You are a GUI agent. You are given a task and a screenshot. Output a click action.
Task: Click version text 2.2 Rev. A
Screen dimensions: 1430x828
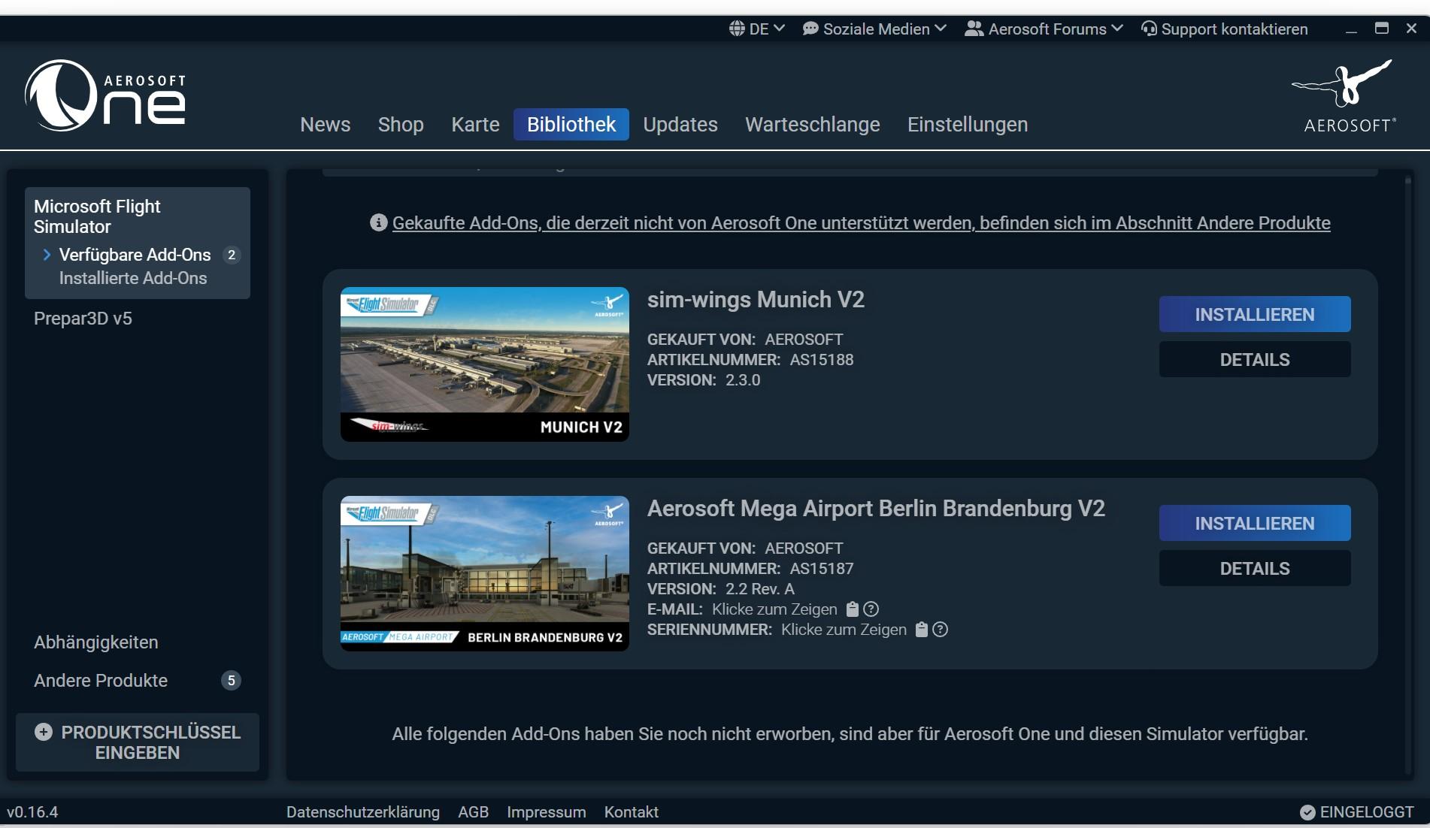click(760, 589)
